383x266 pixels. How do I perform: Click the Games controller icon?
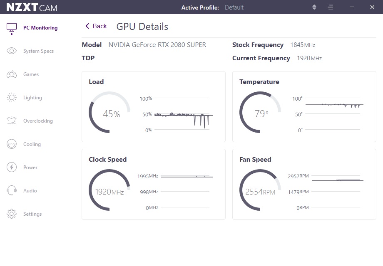click(12, 74)
